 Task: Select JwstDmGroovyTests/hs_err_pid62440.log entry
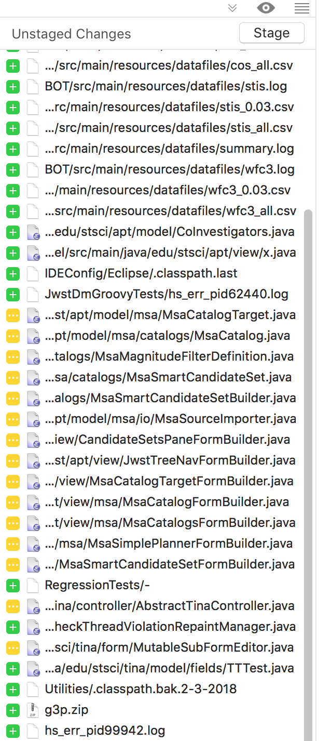pyautogui.click(x=167, y=295)
